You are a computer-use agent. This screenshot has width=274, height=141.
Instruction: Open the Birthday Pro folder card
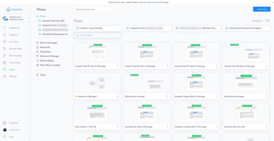[197, 28]
